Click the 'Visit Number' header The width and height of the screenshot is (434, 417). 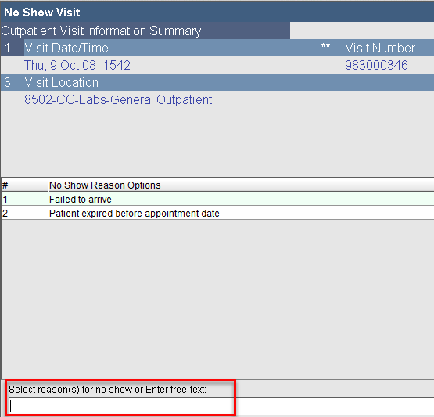click(x=380, y=48)
